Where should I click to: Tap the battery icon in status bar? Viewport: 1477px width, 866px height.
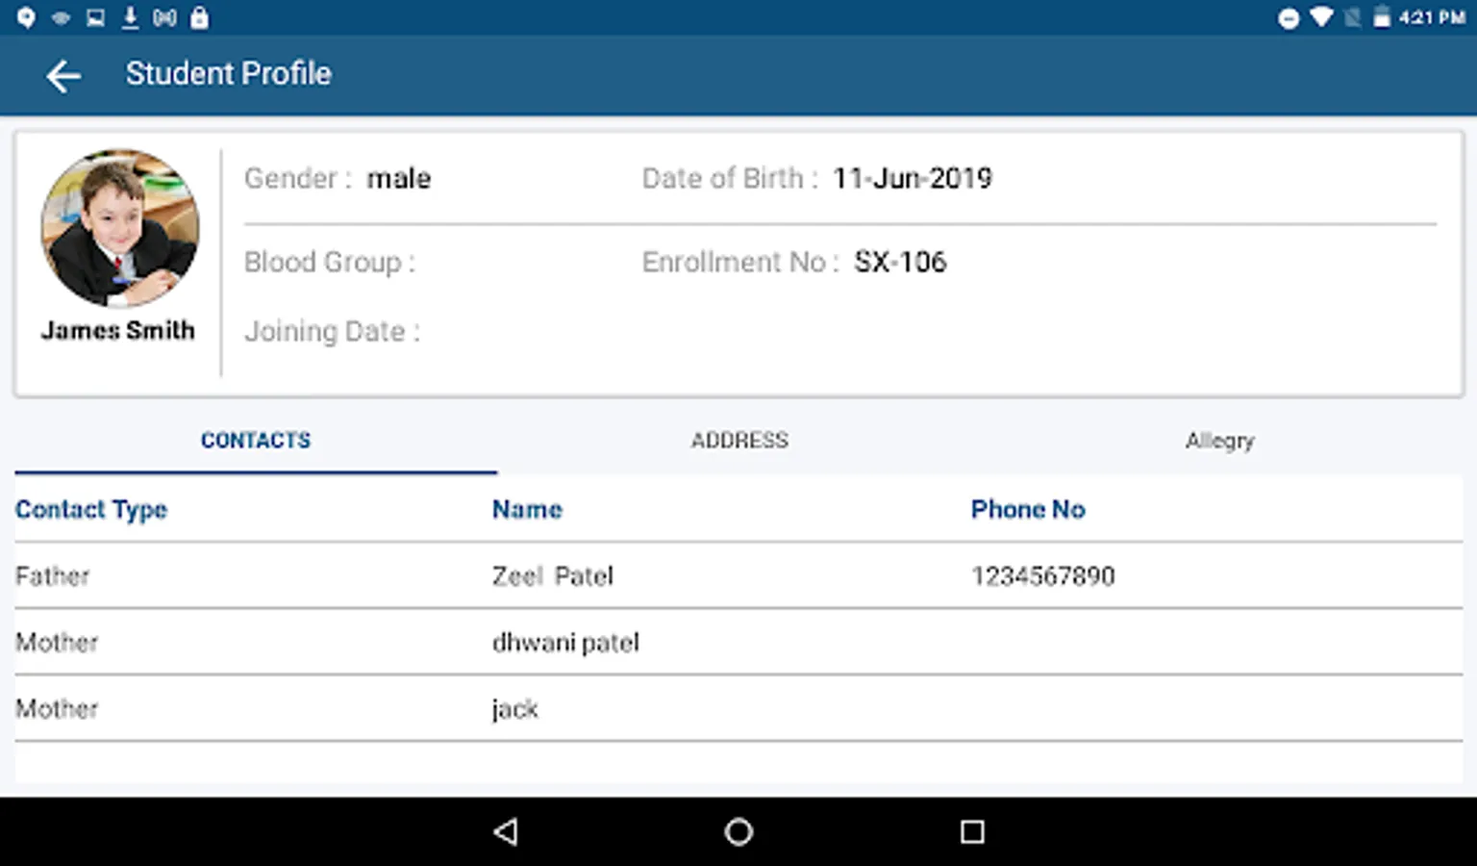pyautogui.click(x=1382, y=17)
